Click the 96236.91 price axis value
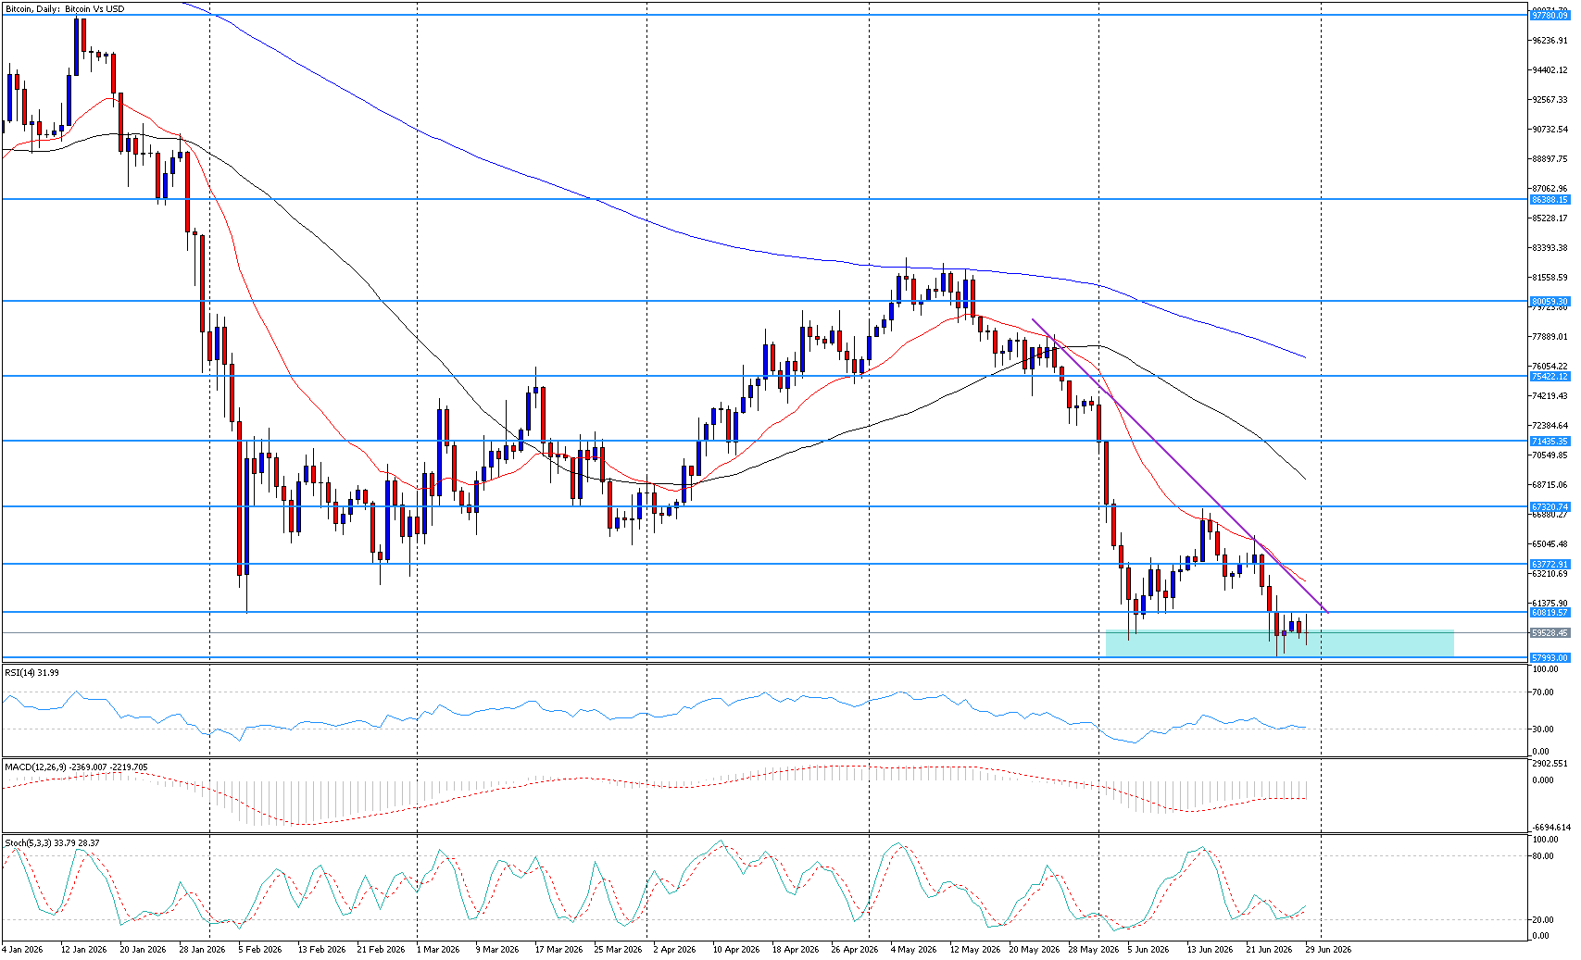 pos(1550,41)
